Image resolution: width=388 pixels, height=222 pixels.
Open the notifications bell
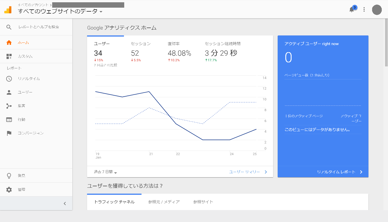(x=352, y=10)
